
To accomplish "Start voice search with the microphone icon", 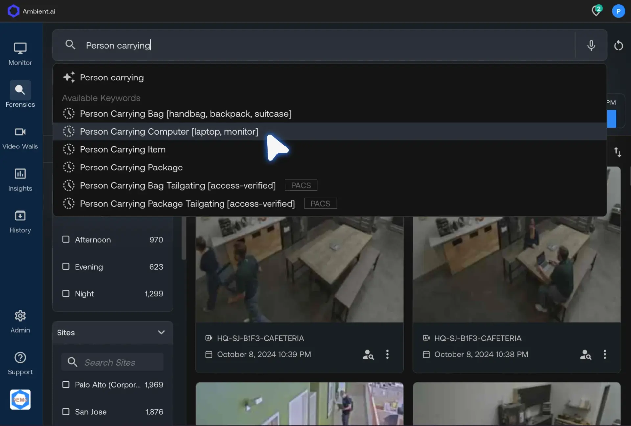I will (x=591, y=45).
